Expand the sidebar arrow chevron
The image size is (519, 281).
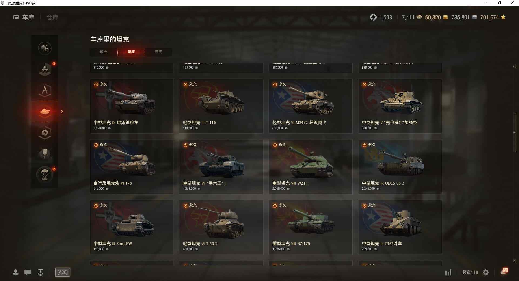(x=62, y=112)
